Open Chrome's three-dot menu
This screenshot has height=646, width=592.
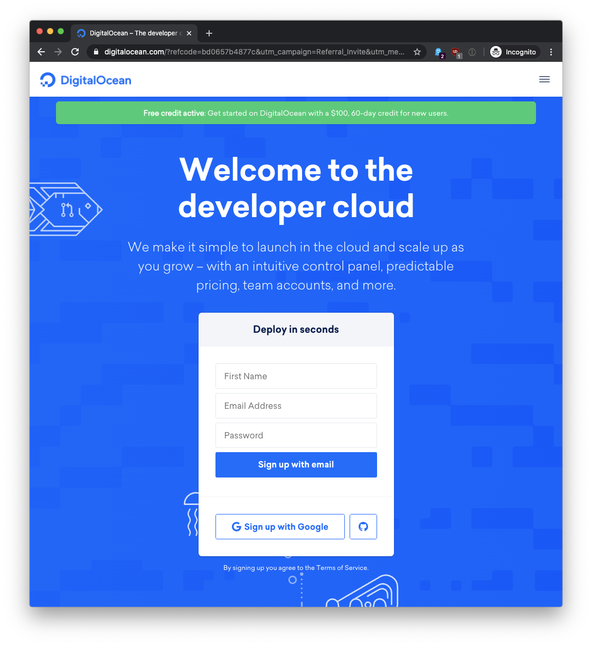[551, 52]
